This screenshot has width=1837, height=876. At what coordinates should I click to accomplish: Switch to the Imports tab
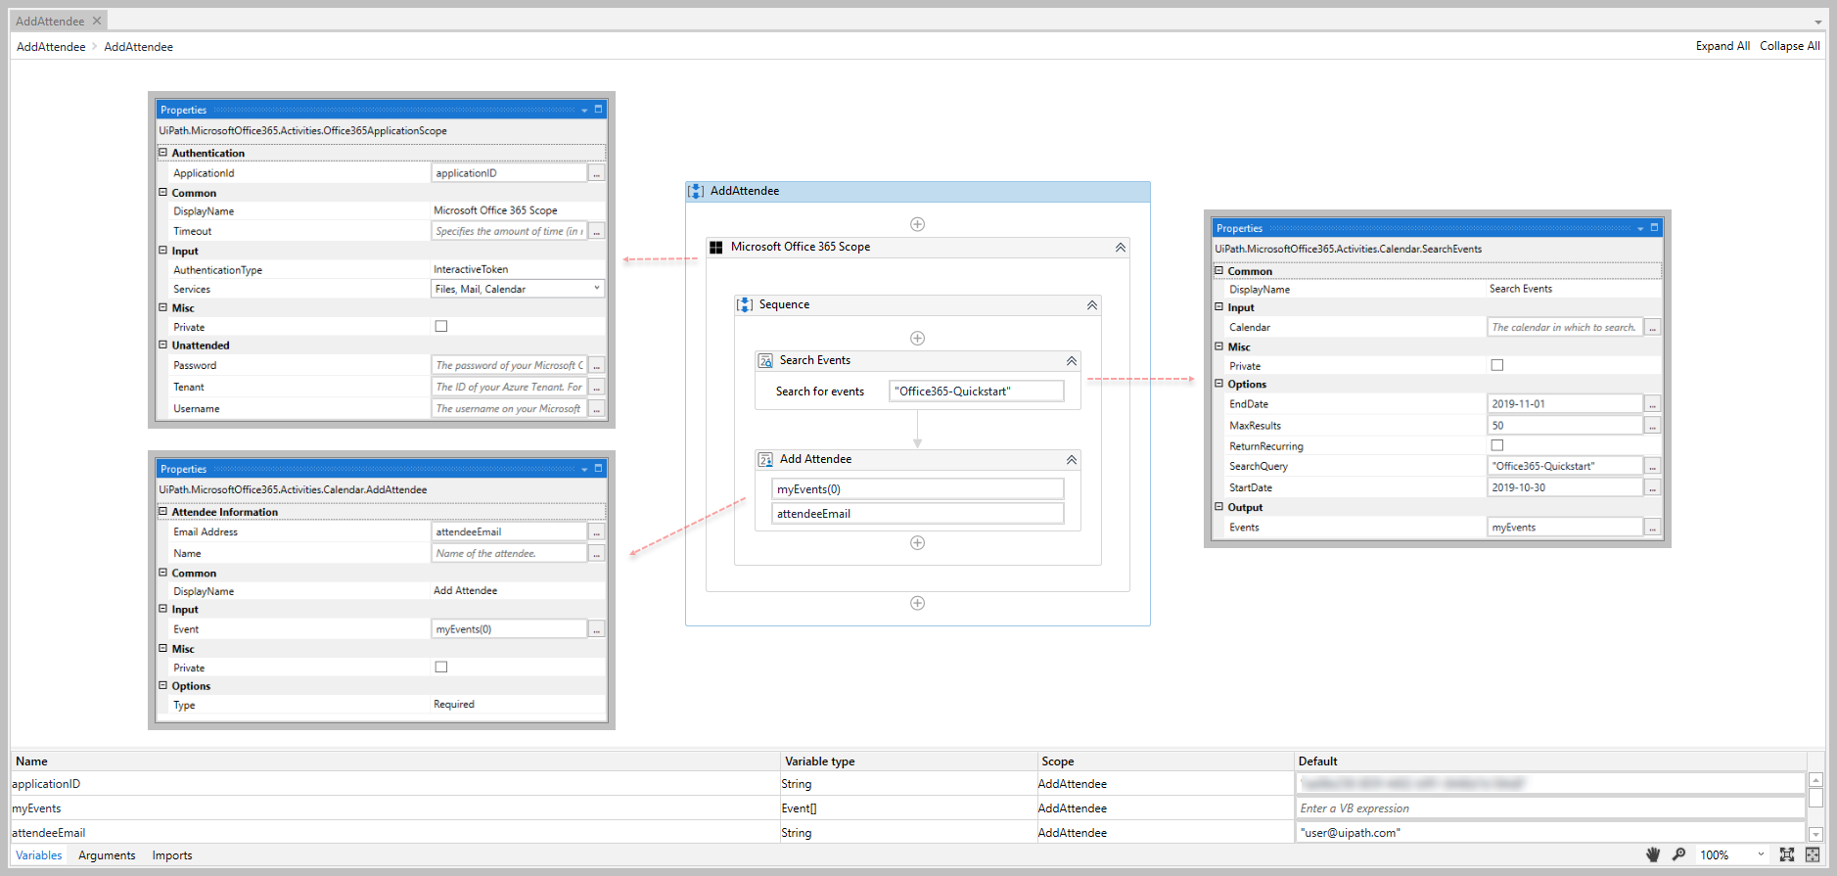point(172,855)
